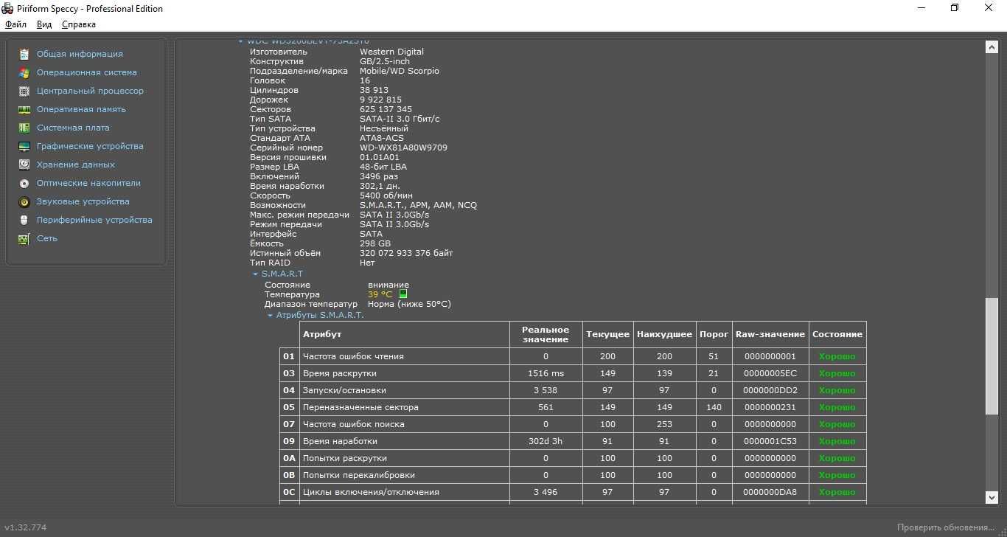Image resolution: width=1007 pixels, height=537 pixels.
Task: Click the Общая информация sidebar icon
Action: pyautogui.click(x=24, y=54)
